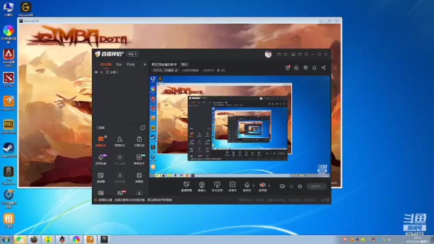Click the layout grid icon near share
The image size is (434, 244).
tap(305, 67)
